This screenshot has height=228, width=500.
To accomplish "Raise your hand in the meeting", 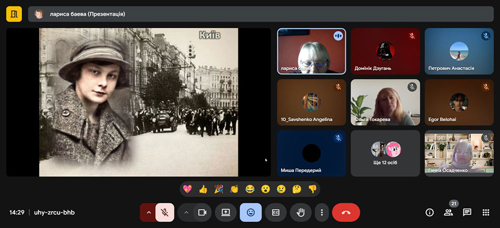I will (300, 213).
